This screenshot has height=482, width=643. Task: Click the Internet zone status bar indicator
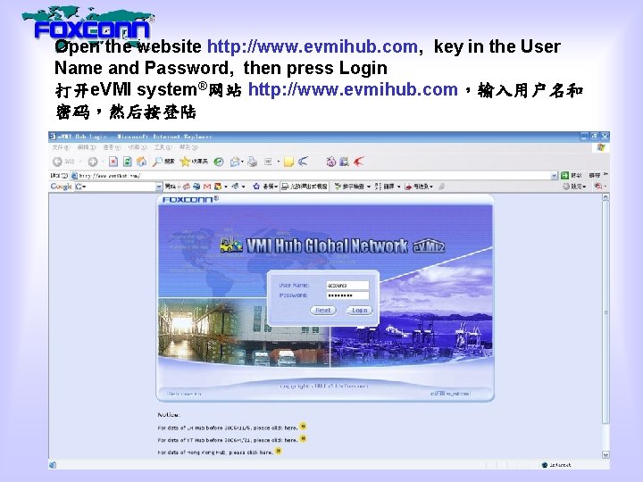click(x=556, y=465)
